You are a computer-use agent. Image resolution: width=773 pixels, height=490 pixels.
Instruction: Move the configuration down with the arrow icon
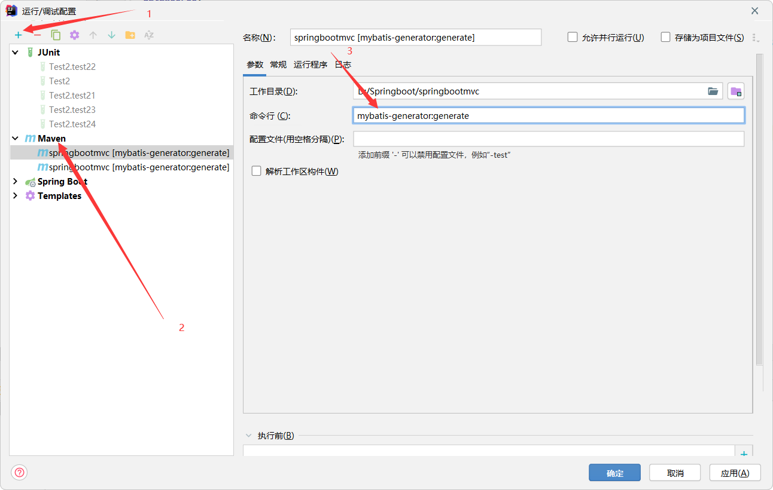tap(111, 35)
